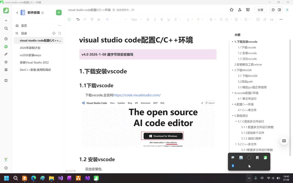Click the undo arrow in the editor toolbar
The width and height of the screenshot is (293, 183).
tap(78, 19)
